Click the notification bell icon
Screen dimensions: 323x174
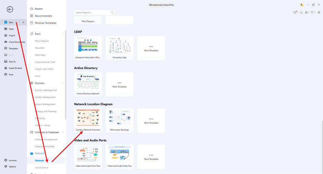click(301, 12)
